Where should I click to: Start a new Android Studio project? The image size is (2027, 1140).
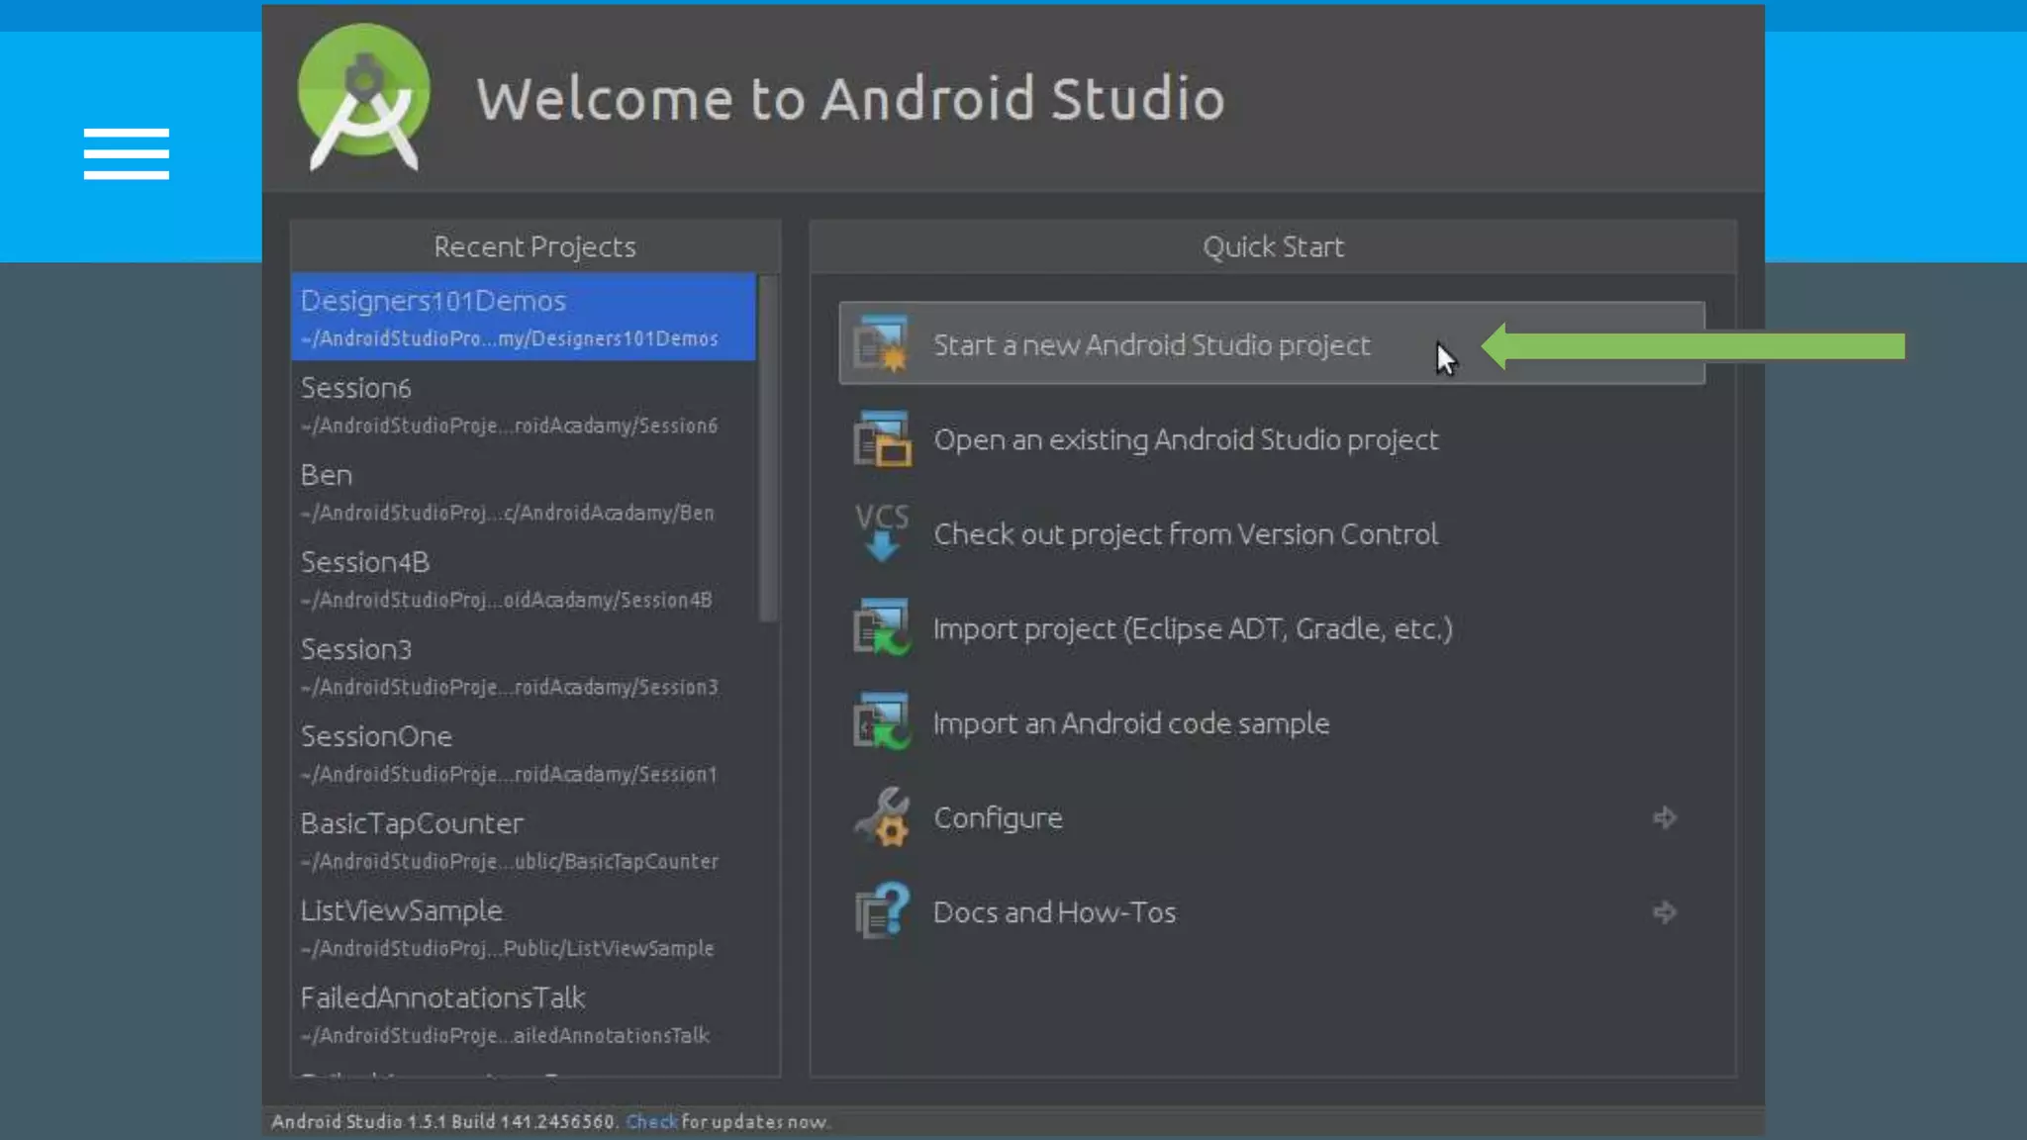[1272, 343]
